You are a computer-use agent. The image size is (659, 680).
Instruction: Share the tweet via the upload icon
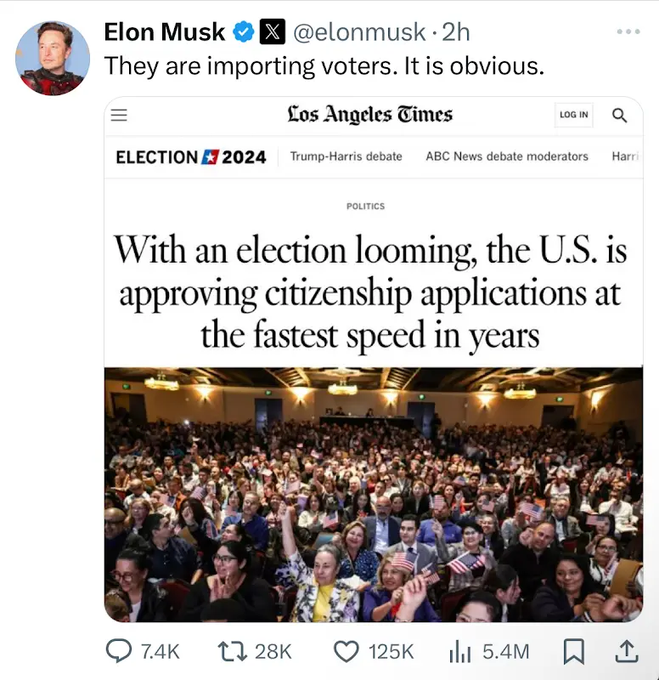click(625, 651)
